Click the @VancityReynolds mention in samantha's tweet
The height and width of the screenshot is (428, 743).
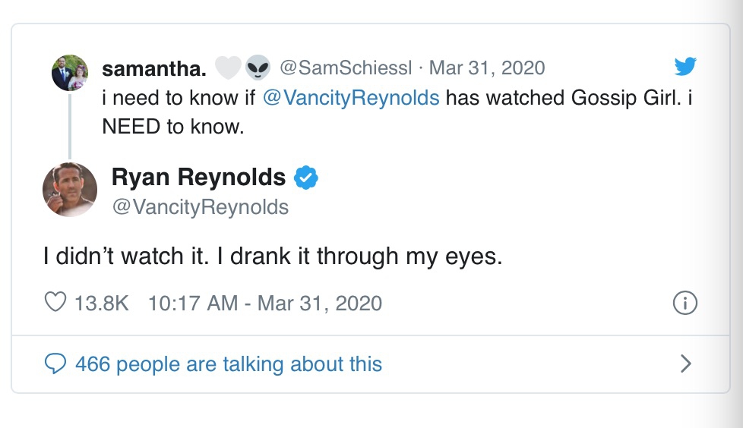tap(351, 98)
